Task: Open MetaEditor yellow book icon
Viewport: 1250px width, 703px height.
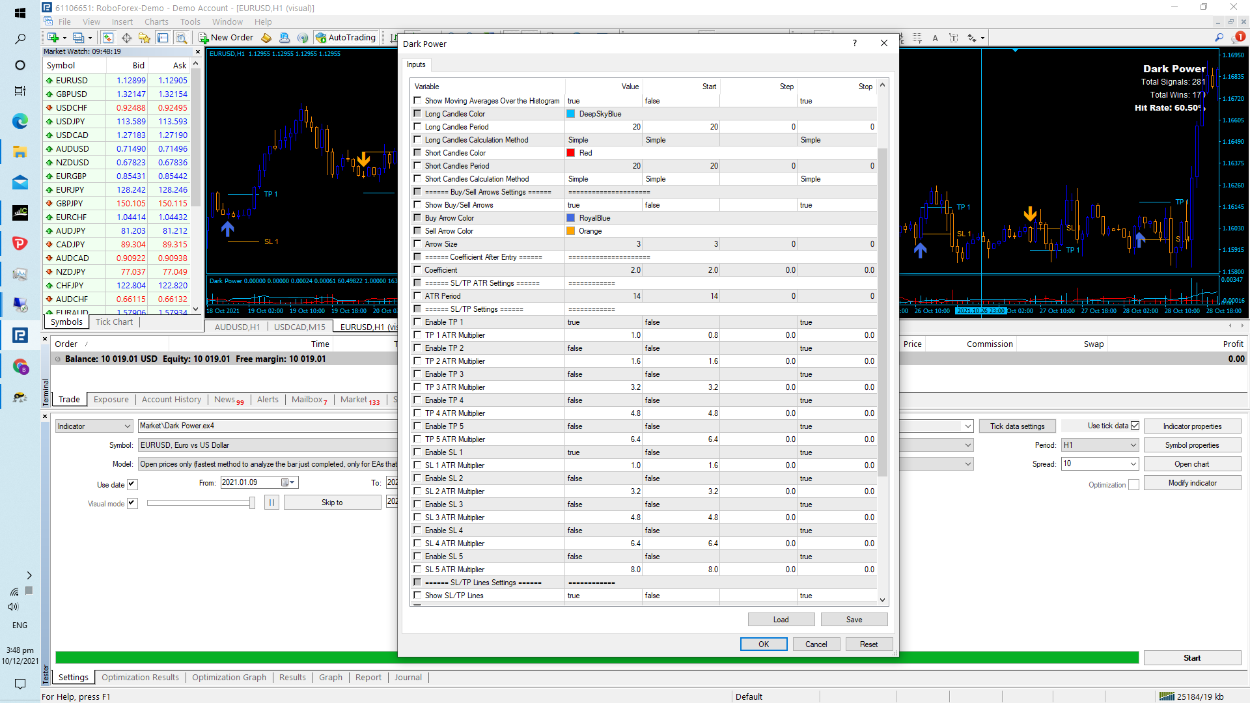Action: (x=266, y=38)
